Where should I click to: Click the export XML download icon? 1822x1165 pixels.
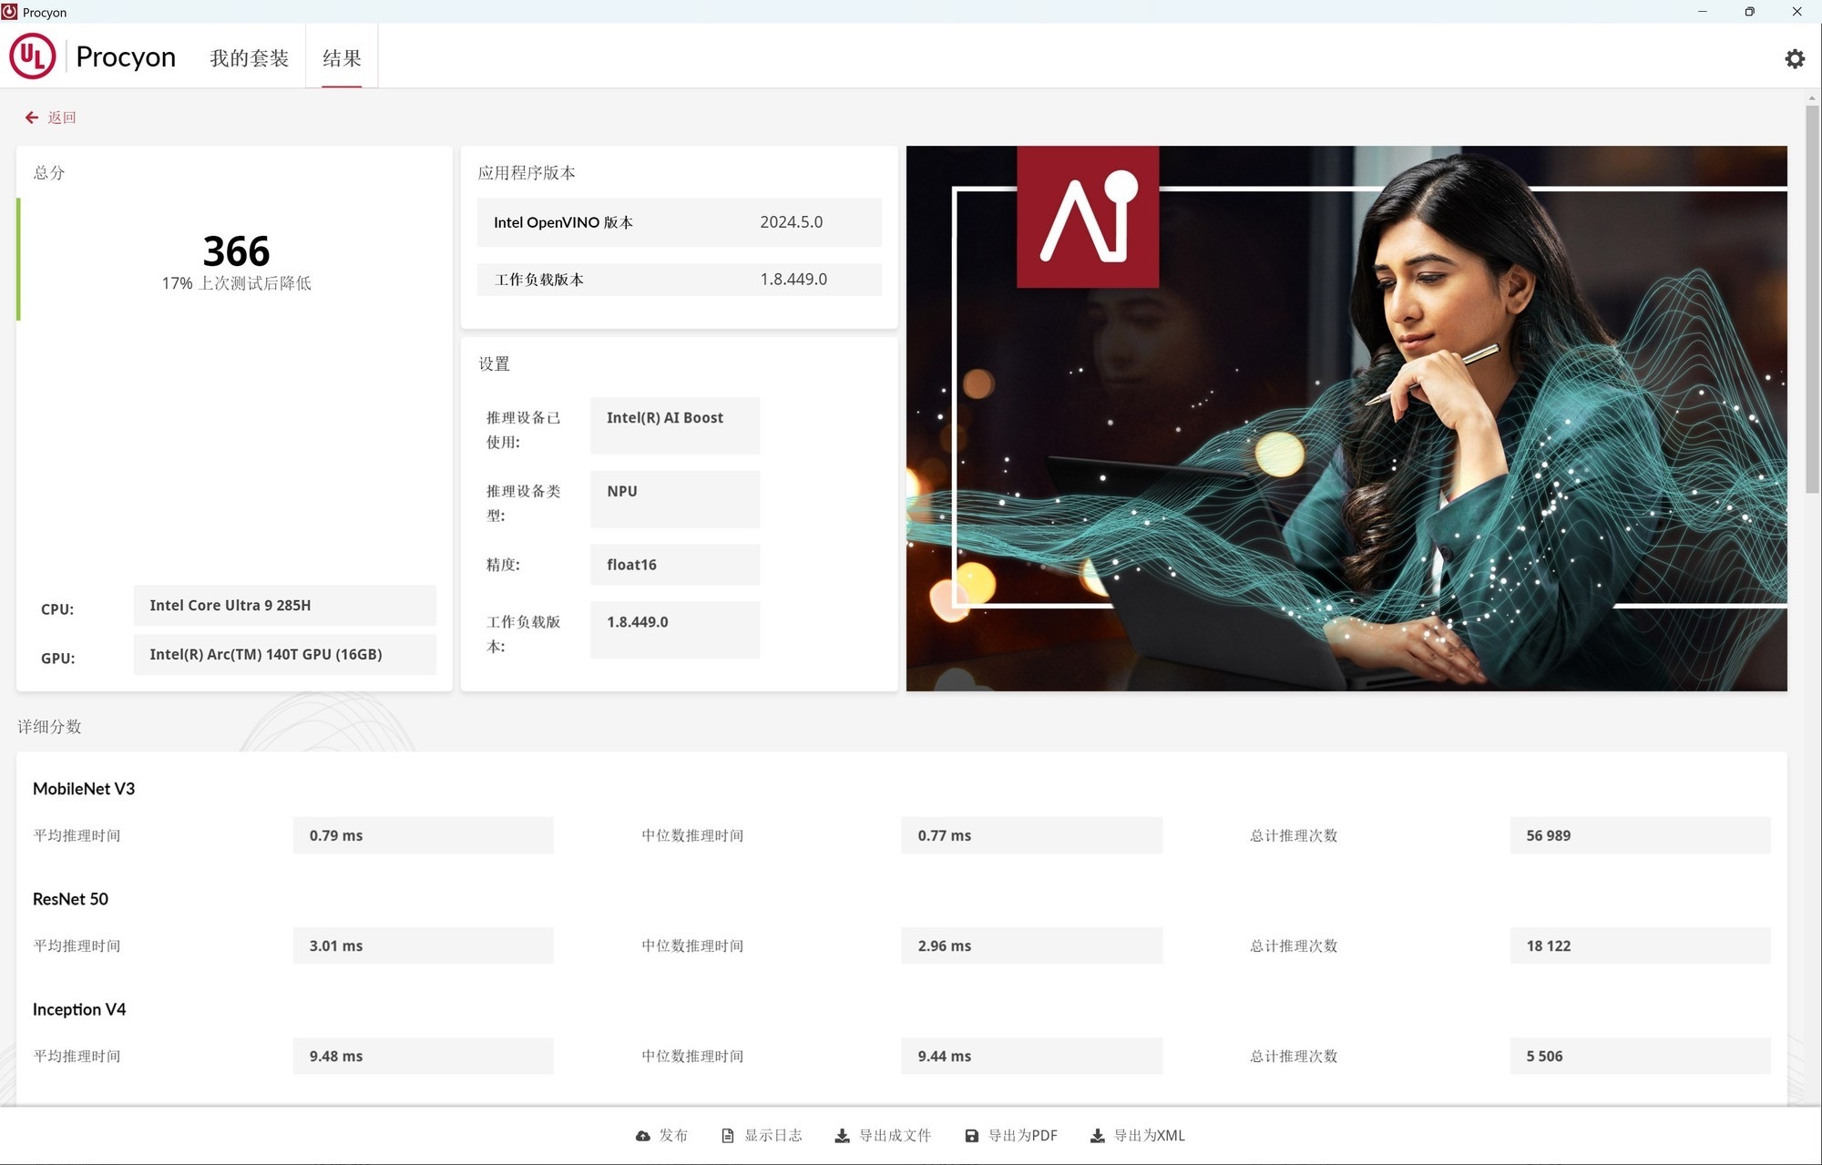tap(1097, 1136)
